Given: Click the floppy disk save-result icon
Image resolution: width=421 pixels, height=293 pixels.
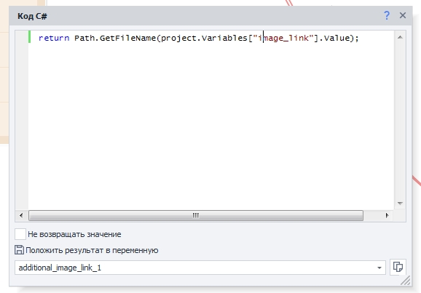Looking at the screenshot, I should 19,250.
